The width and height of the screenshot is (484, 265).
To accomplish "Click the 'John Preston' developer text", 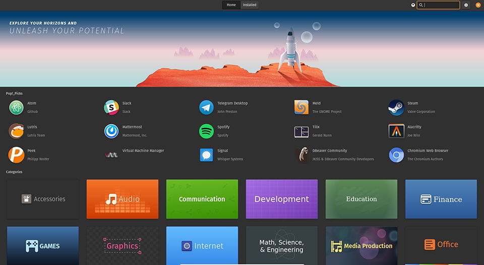I will (x=227, y=112).
